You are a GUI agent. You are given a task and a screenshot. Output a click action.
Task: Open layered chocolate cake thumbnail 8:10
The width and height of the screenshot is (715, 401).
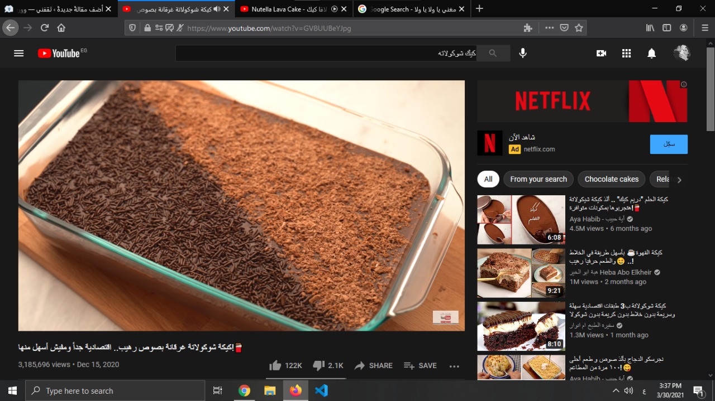pyautogui.click(x=521, y=326)
